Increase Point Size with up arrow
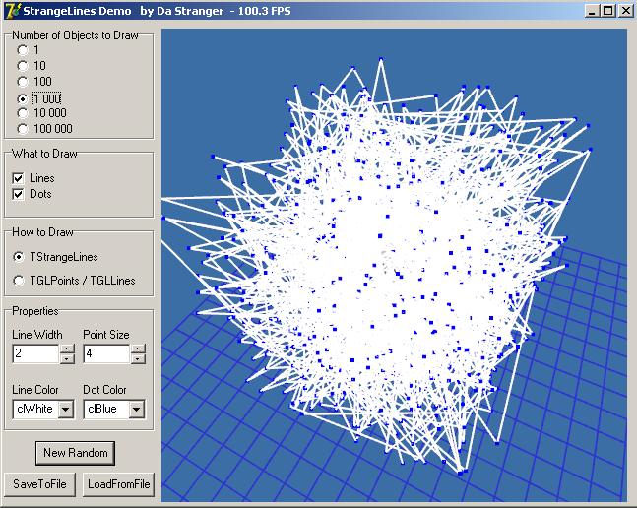637x508 pixels. tap(138, 349)
